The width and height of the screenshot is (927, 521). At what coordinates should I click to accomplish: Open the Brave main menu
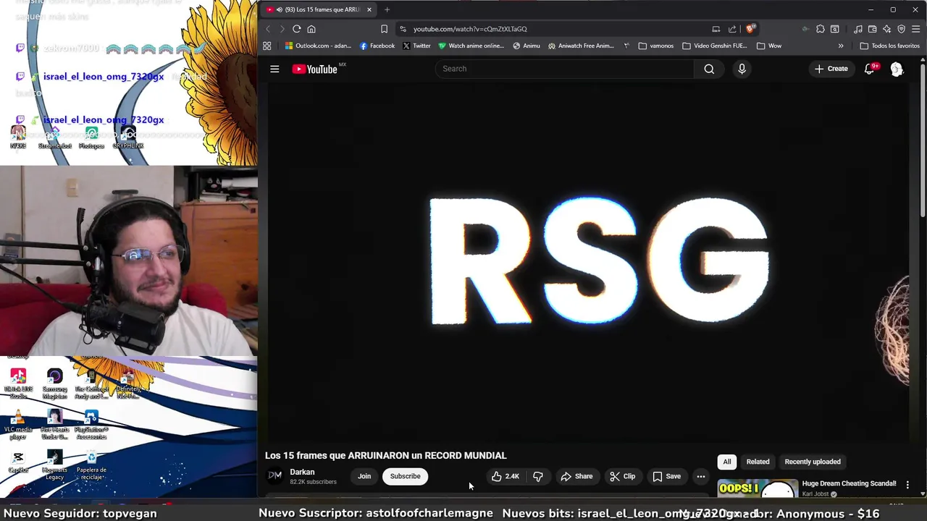pyautogui.click(x=916, y=29)
